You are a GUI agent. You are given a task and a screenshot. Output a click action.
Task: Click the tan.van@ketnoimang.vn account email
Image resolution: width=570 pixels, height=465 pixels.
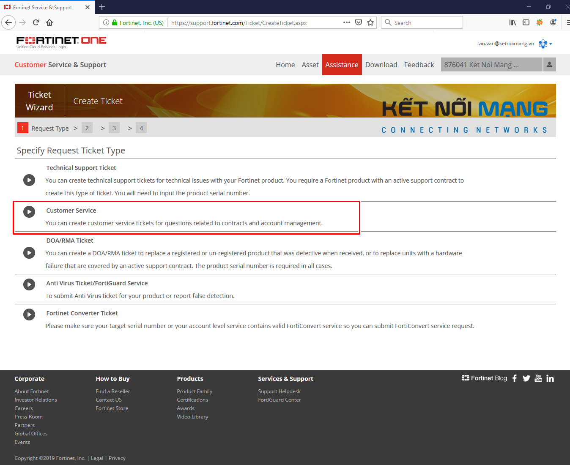click(505, 44)
